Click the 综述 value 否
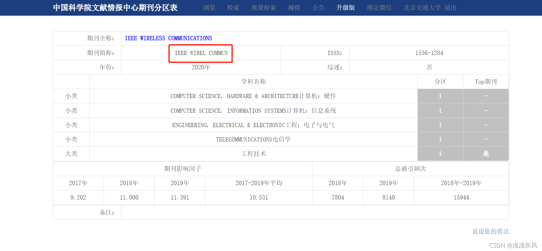542x251 pixels. [x=429, y=67]
